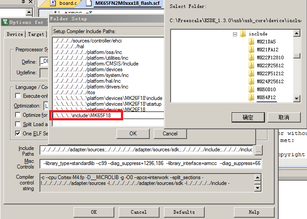This screenshot has height=219, width=307.
Task: Open Help from Options dialog
Action: click(x=254, y=212)
